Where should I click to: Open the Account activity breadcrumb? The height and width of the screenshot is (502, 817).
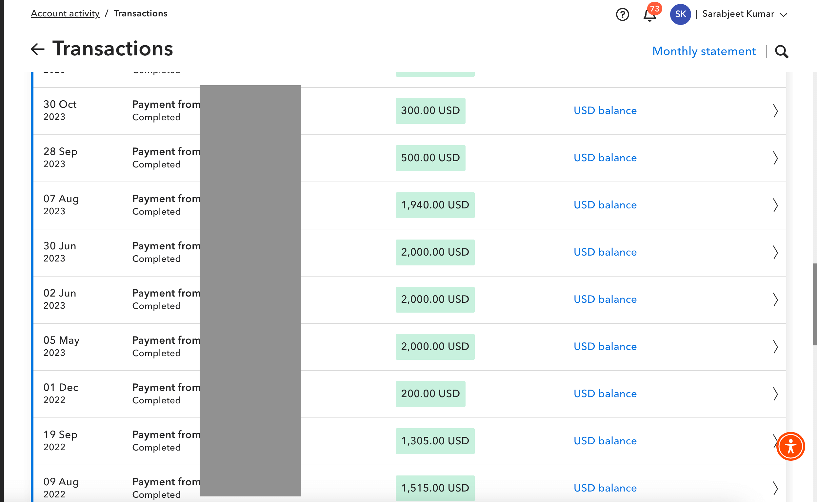tap(65, 13)
